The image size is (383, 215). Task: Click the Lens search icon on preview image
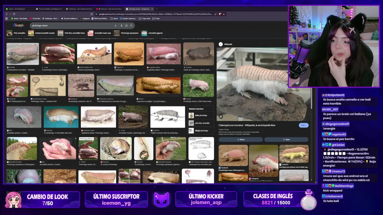221,117
